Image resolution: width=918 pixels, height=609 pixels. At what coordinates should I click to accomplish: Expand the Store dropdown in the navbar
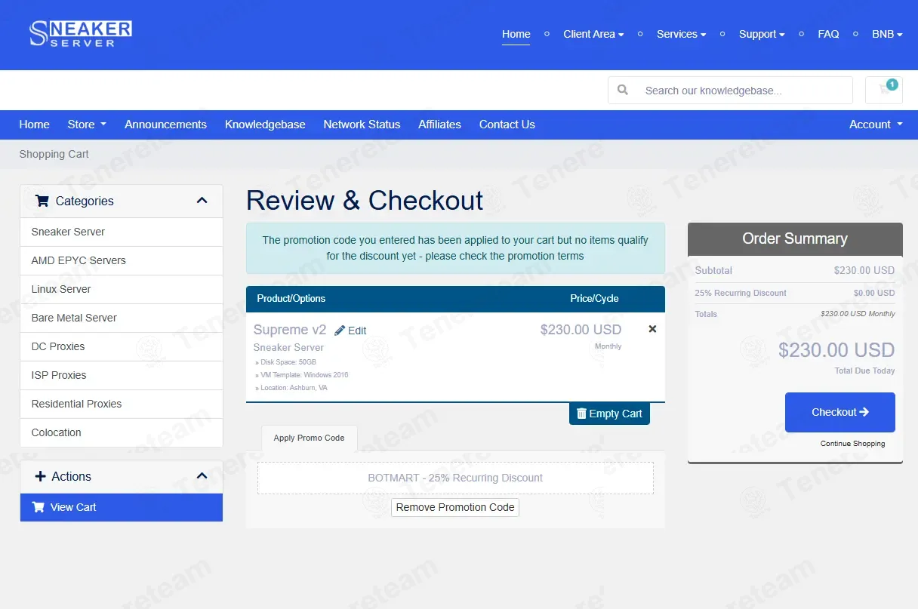[87, 125]
